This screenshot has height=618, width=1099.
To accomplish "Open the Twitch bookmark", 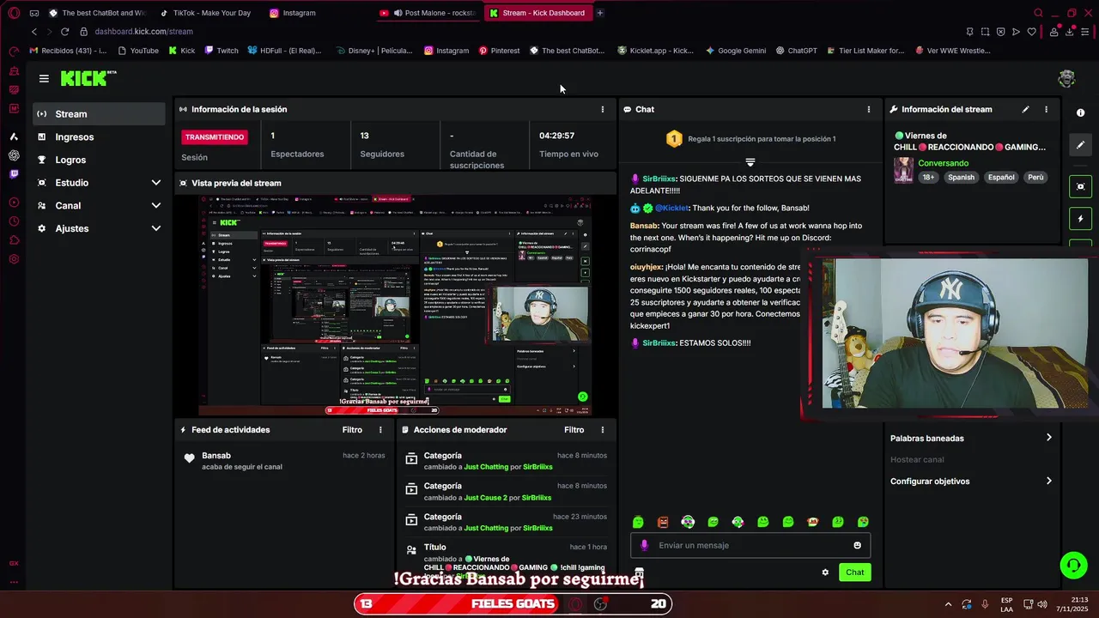I will tap(222, 51).
